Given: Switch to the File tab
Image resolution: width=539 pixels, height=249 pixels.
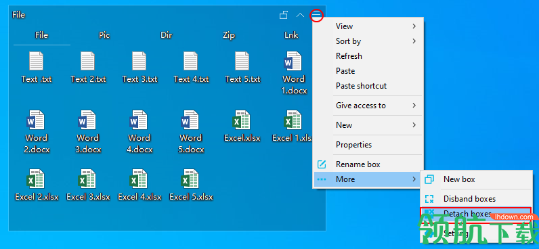Looking at the screenshot, I should tap(41, 35).
